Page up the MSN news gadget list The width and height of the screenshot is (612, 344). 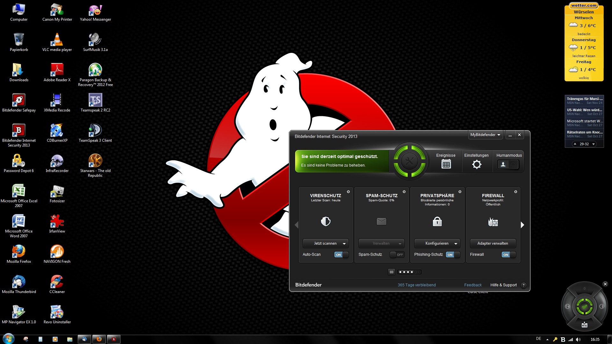tap(575, 144)
